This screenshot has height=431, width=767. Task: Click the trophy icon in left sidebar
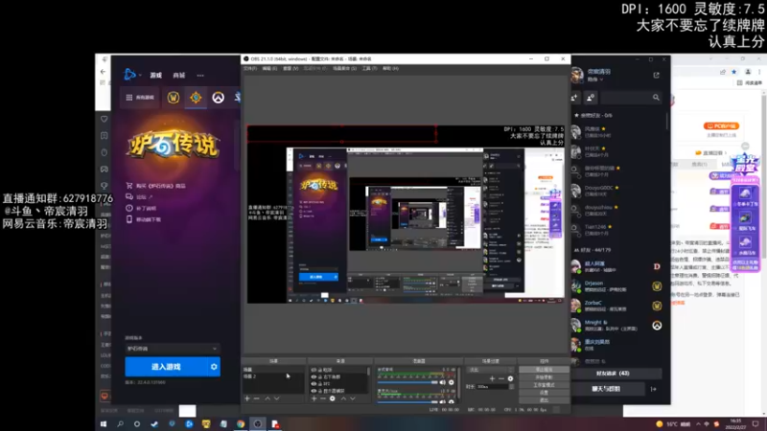tap(105, 186)
